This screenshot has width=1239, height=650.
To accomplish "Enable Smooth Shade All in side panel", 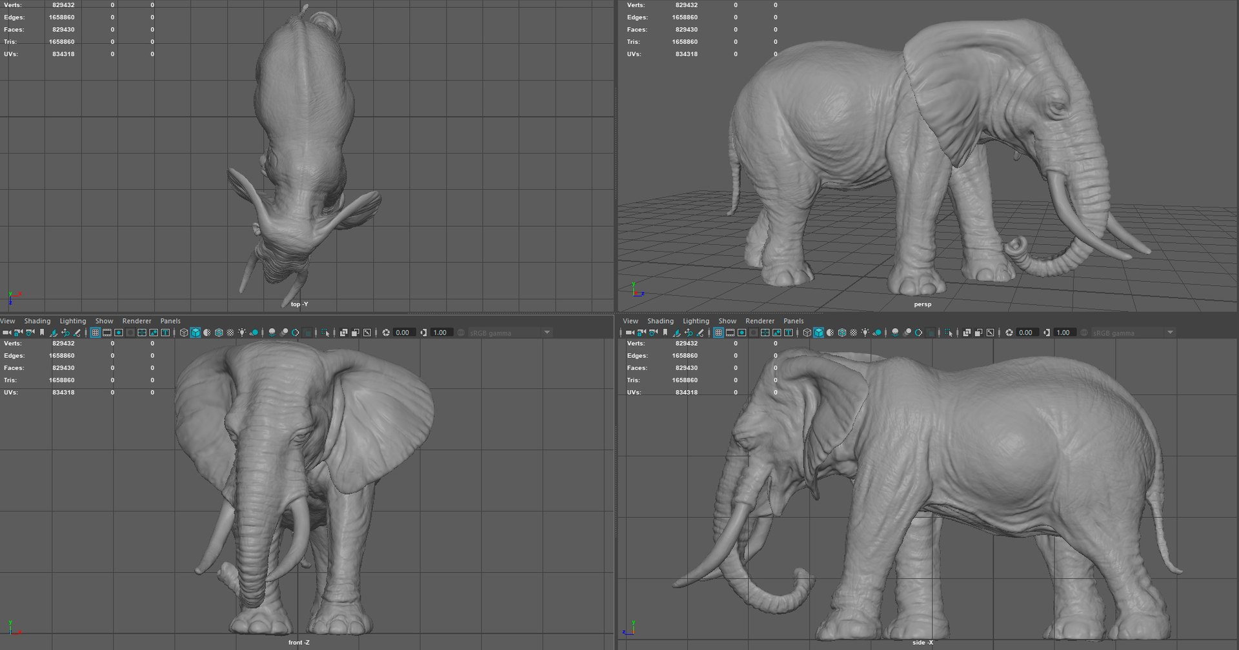I will pos(819,333).
